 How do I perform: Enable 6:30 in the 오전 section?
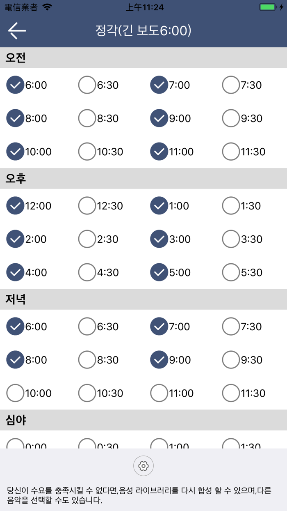[87, 85]
